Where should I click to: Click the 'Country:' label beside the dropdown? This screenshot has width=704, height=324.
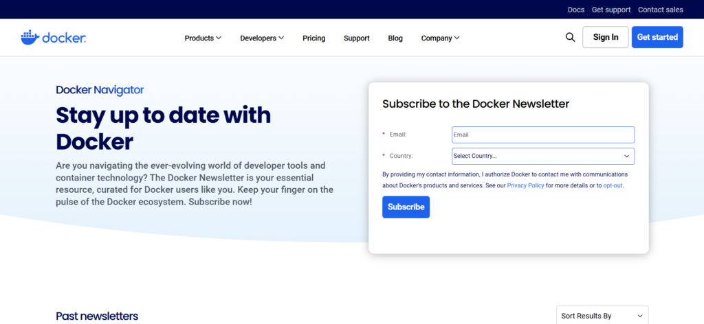tap(401, 157)
